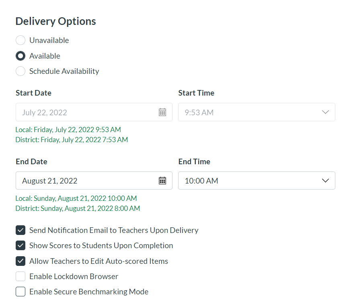Expand the 9:53 AM time combo box
This screenshot has height=302, width=349.
[249, 112]
